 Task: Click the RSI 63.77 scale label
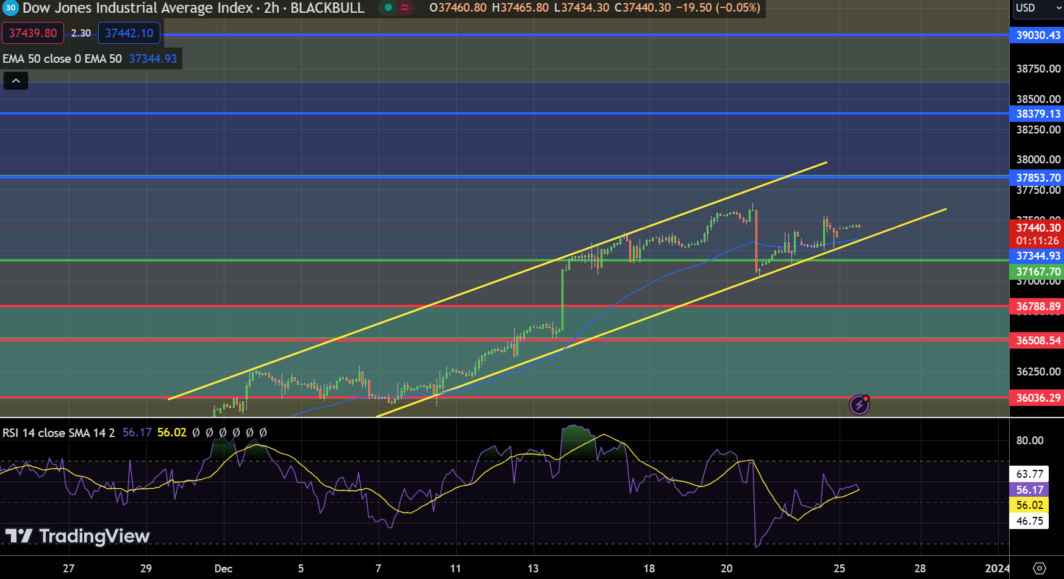tap(1029, 474)
